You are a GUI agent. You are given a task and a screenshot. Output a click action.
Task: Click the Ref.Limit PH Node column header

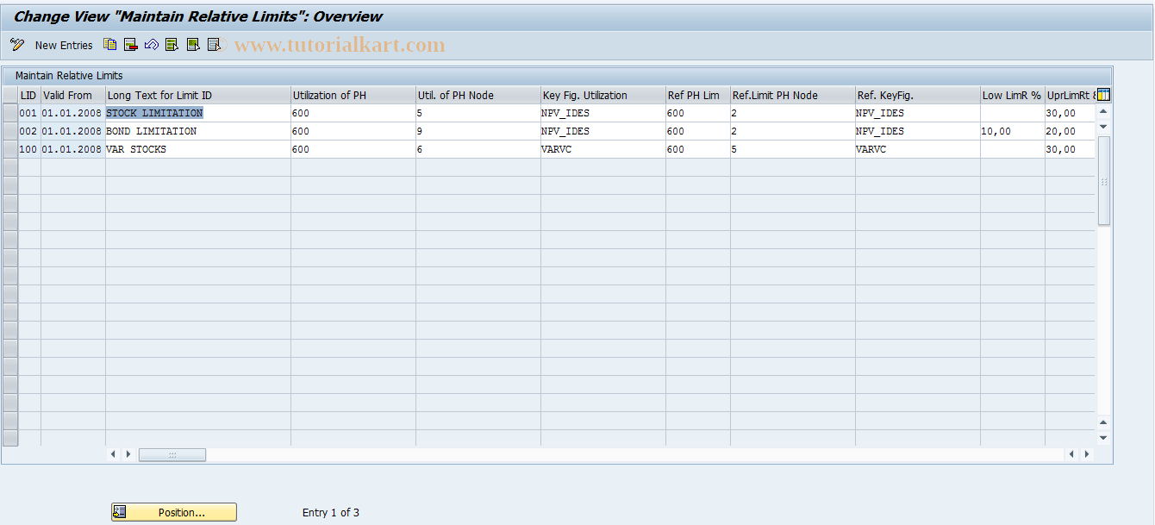tap(793, 95)
